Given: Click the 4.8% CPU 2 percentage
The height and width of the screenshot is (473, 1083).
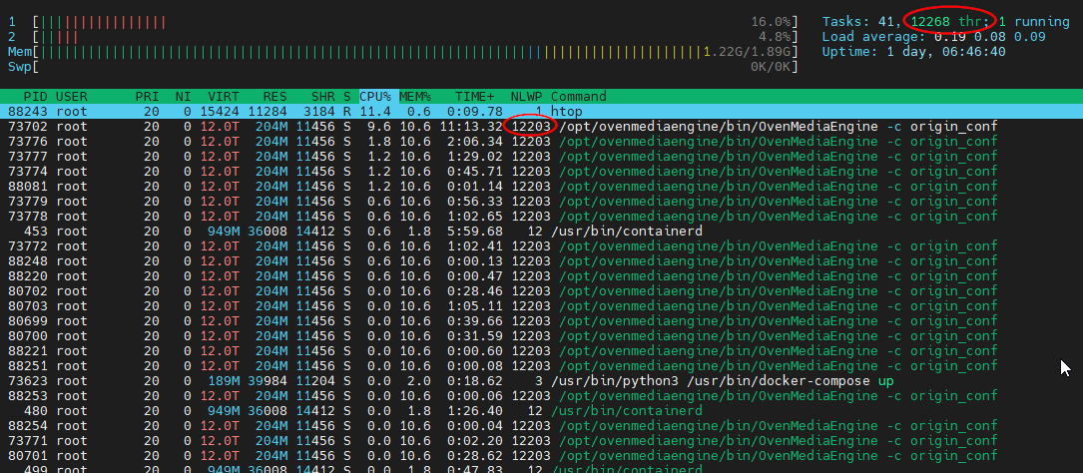Looking at the screenshot, I should [775, 37].
